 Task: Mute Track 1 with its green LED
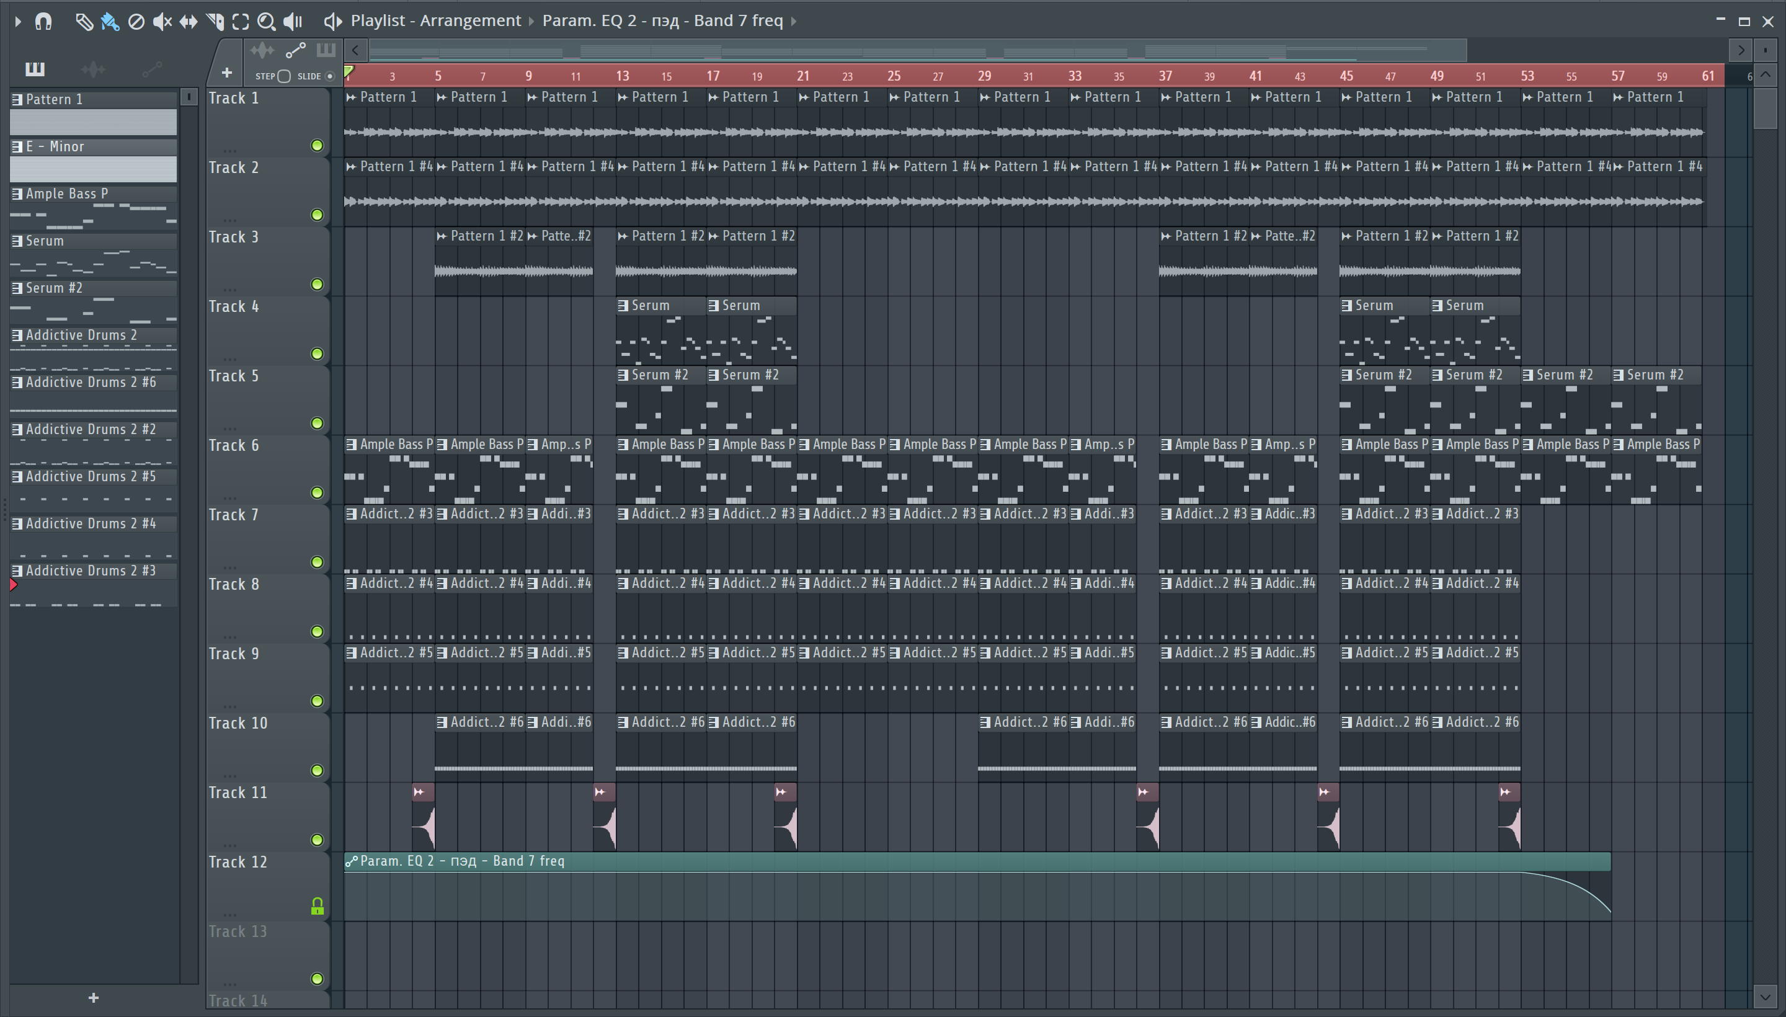(317, 145)
